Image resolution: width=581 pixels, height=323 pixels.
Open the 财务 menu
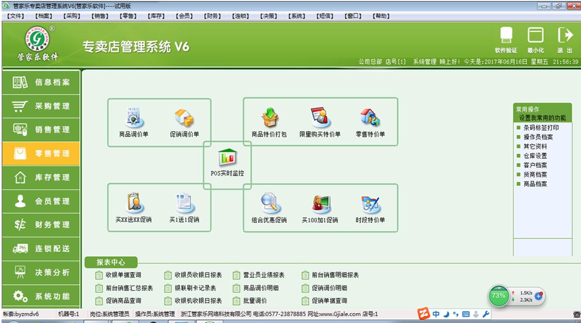coord(212,15)
